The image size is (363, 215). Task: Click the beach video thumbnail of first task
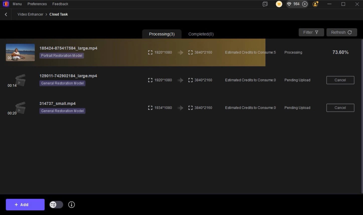click(20, 52)
